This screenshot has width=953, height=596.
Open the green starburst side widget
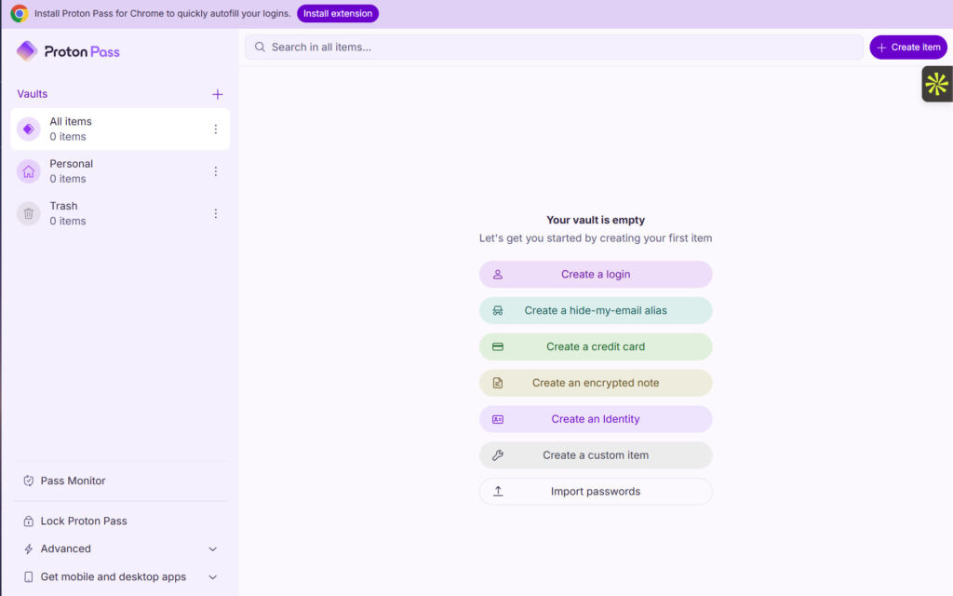(936, 84)
